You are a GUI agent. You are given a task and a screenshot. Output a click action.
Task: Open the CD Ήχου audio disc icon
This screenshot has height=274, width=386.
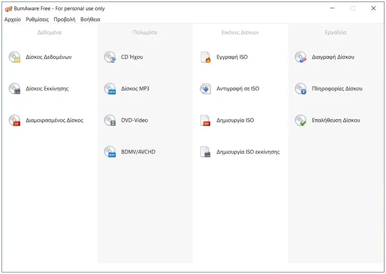[110, 57]
